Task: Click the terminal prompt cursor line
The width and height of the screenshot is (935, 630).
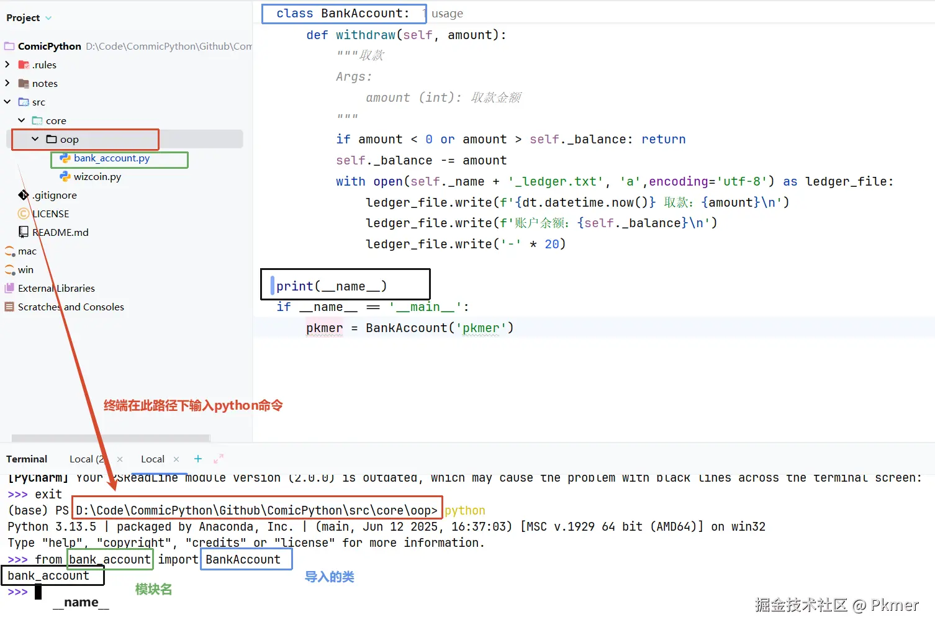Action: point(25,592)
